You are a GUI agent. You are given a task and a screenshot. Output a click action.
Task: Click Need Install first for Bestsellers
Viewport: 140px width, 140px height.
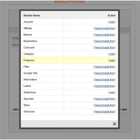[104, 41]
